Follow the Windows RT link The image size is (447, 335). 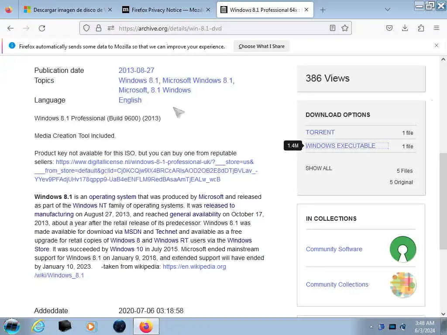pyautogui.click(x=171, y=240)
